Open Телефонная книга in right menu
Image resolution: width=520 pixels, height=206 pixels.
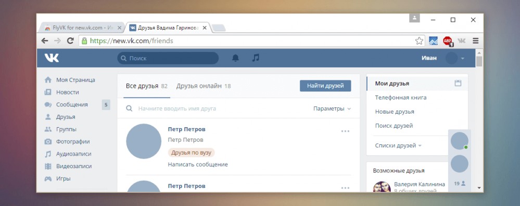tap(401, 98)
